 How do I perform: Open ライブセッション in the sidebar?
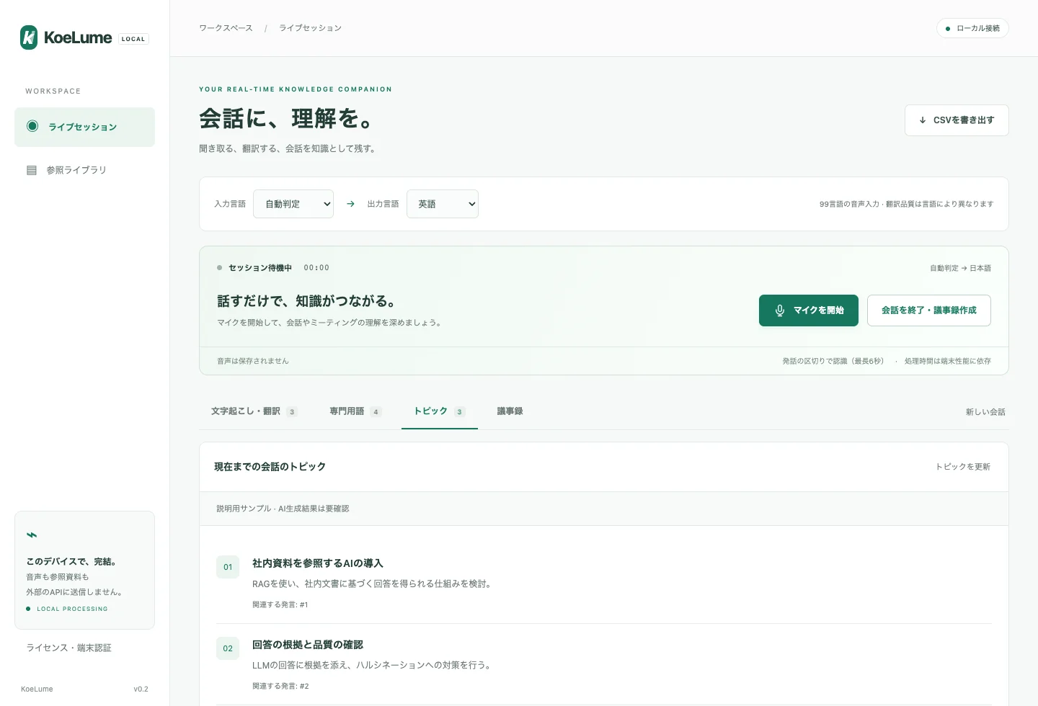(84, 127)
